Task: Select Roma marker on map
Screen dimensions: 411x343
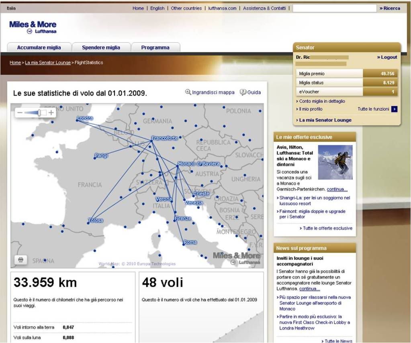Action: 184,245
